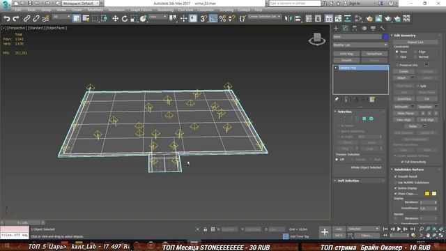Click the ViewCube in viewport
446x251 pixels.
pyautogui.click(x=317, y=39)
